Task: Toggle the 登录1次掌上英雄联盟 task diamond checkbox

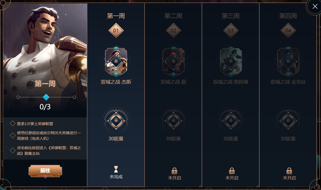Action: click(13, 123)
